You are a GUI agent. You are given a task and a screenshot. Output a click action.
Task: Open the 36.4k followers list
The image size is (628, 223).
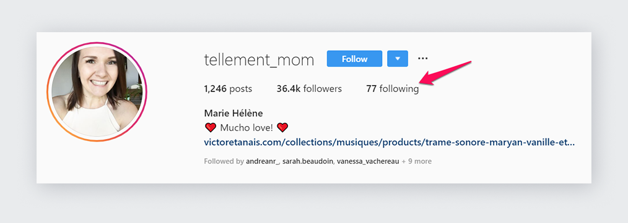tap(309, 89)
